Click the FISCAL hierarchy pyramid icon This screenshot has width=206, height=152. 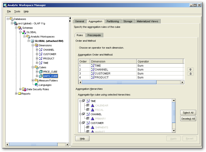click(x=92, y=110)
